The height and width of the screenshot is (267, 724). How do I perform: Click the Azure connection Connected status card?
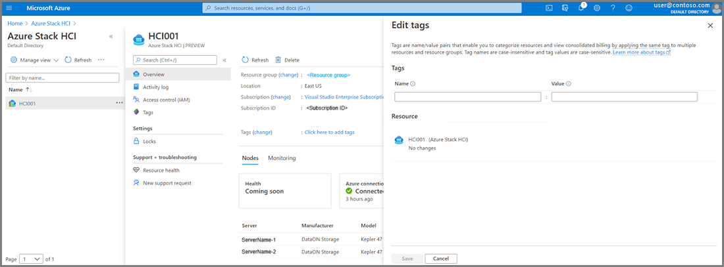click(x=361, y=191)
